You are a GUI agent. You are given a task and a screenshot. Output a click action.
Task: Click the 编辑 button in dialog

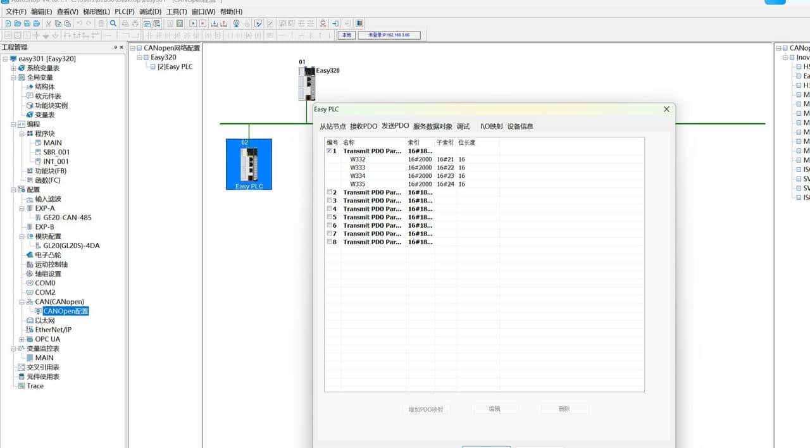[x=494, y=409]
